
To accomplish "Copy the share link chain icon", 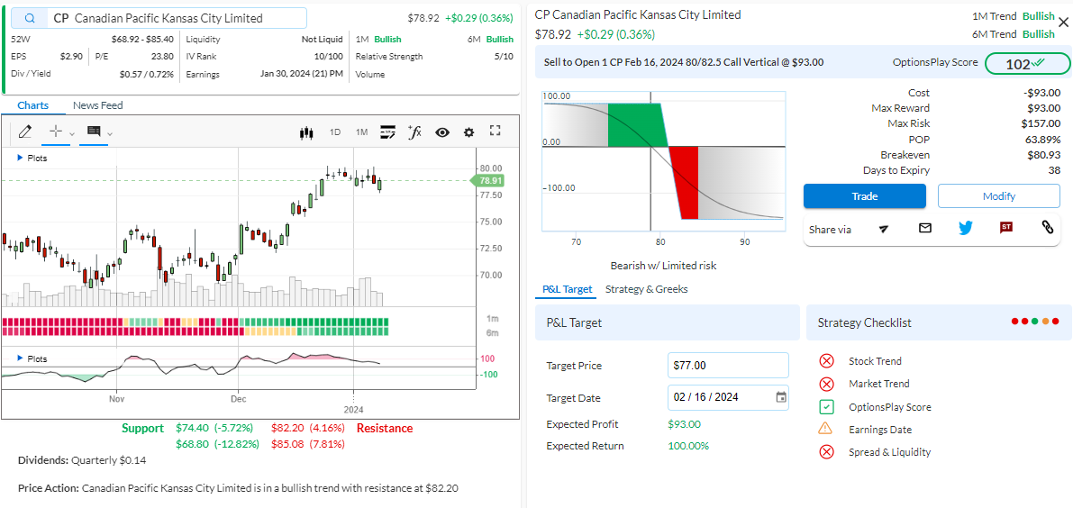I will tap(1047, 229).
